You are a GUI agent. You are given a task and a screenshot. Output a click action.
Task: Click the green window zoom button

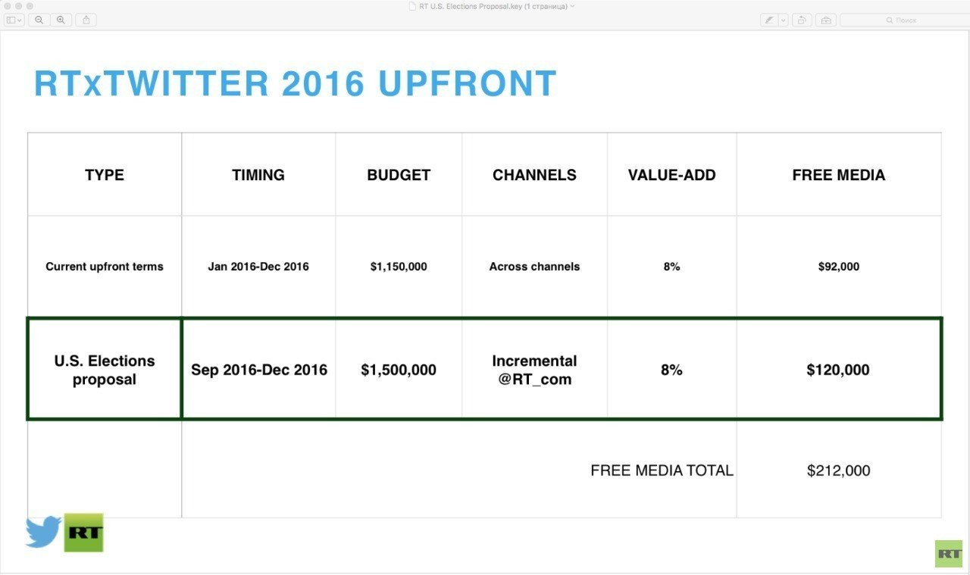30,6
